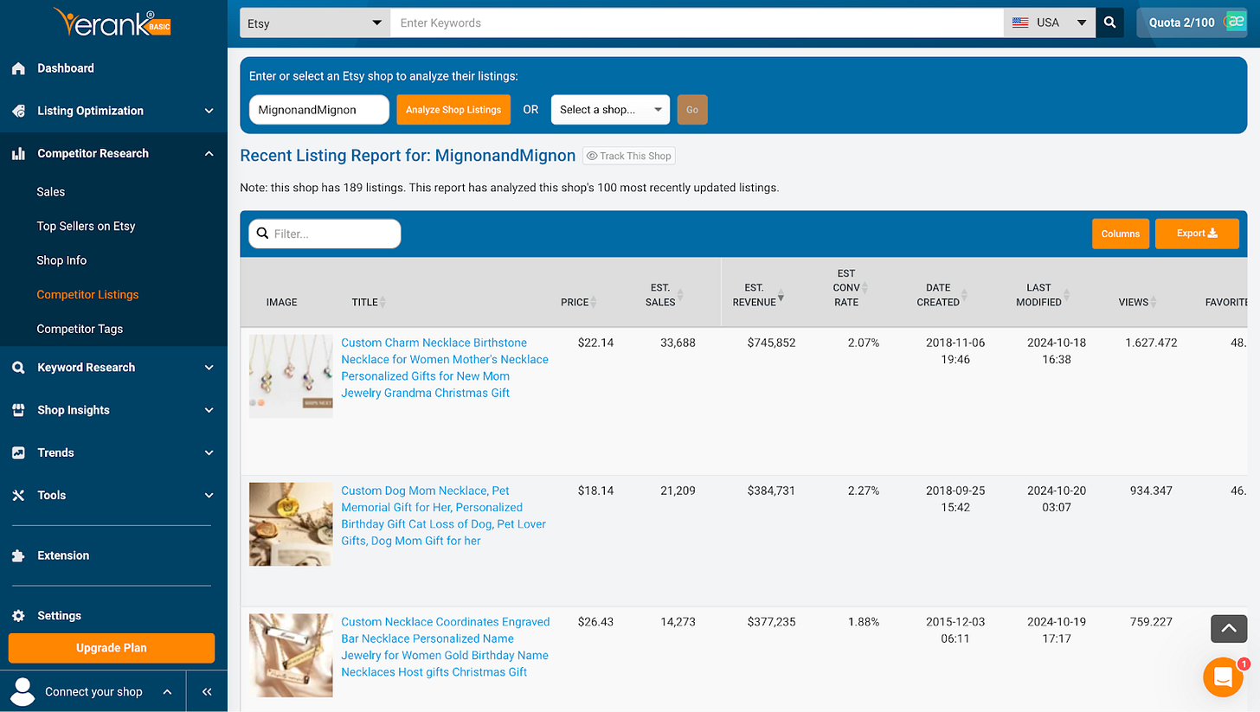The height and width of the screenshot is (712, 1260).
Task: Click the Dashboard home icon
Action: [x=18, y=68]
